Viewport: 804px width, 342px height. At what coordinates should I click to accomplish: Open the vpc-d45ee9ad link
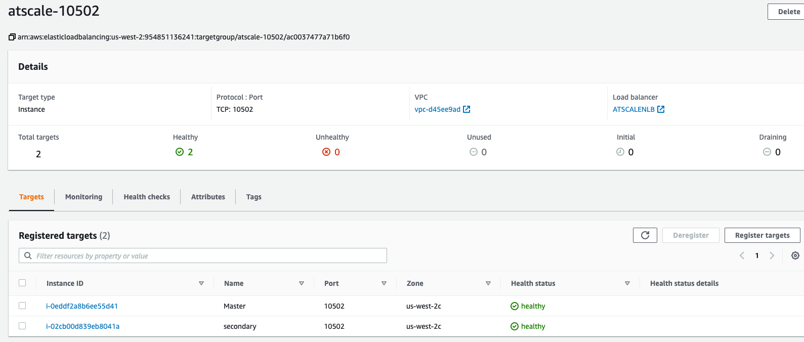coord(438,109)
